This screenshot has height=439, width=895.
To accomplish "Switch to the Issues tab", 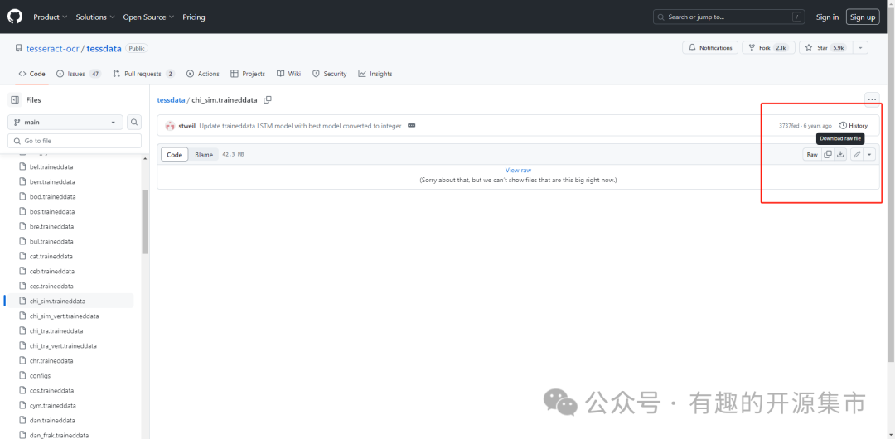I will (79, 74).
